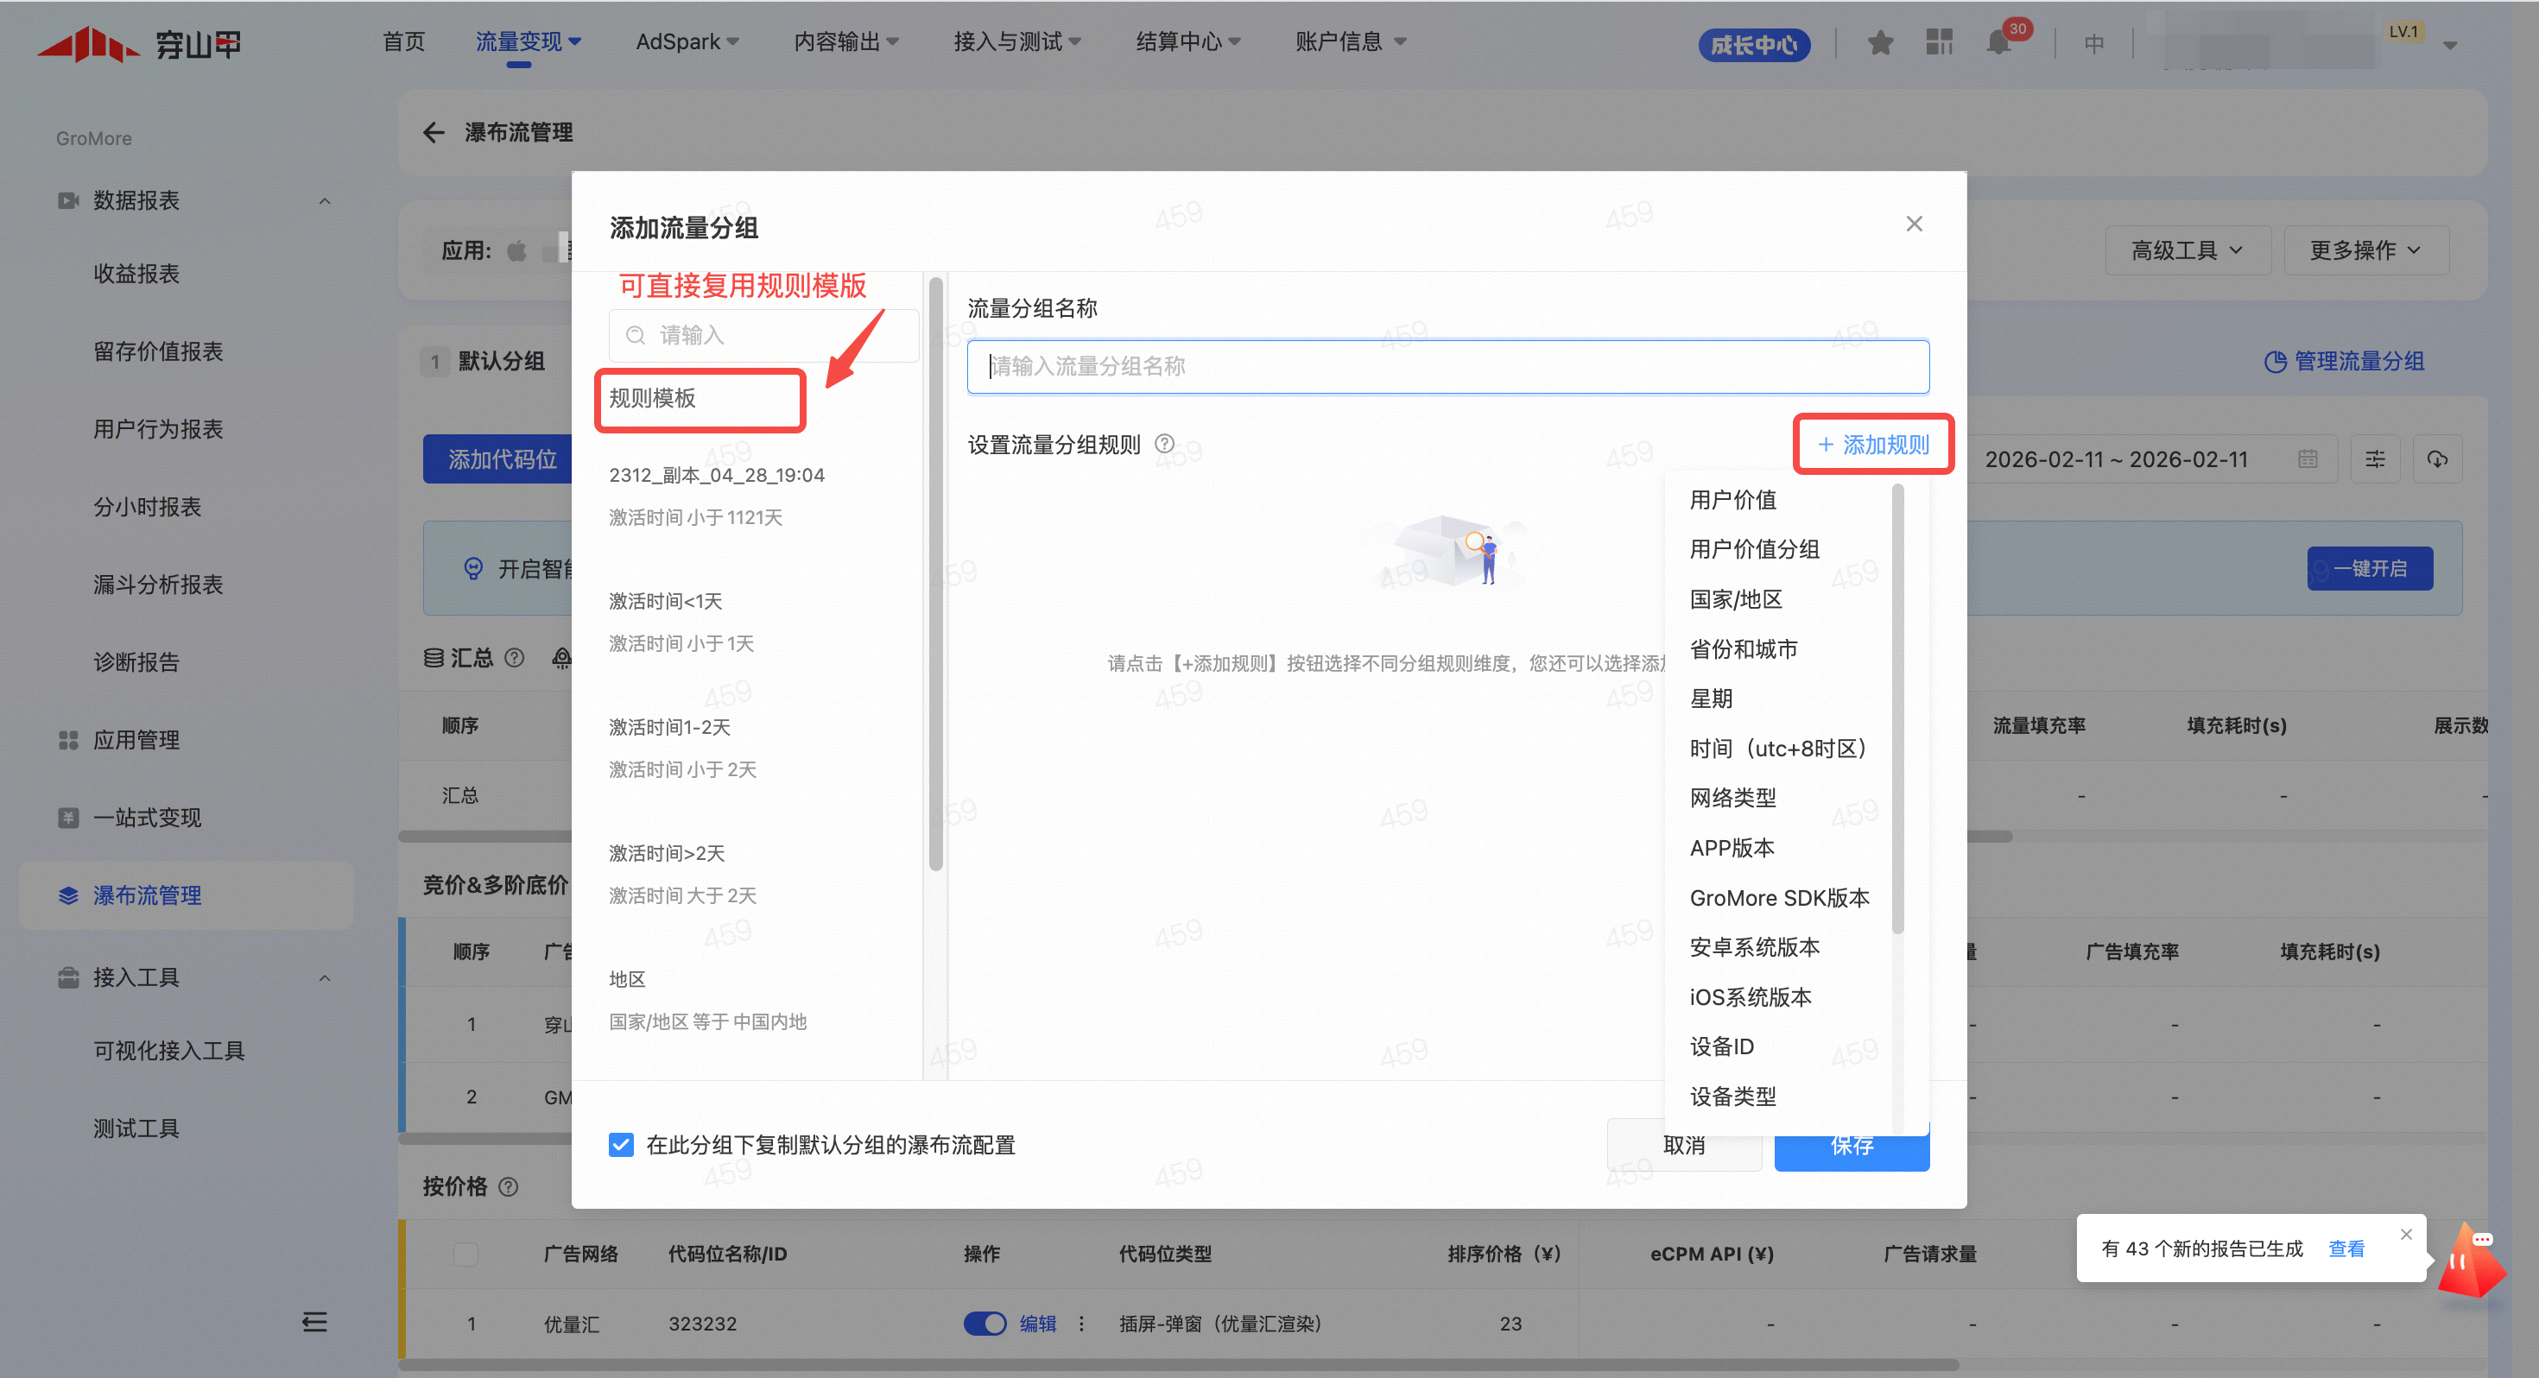Click 查看 link in report notification
Screen dimensions: 2539x1378
pos(2346,1248)
